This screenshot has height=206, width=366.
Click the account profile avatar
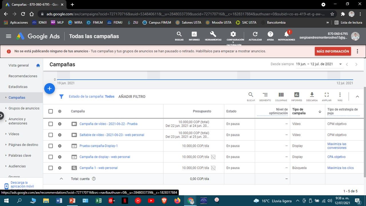[355, 36]
